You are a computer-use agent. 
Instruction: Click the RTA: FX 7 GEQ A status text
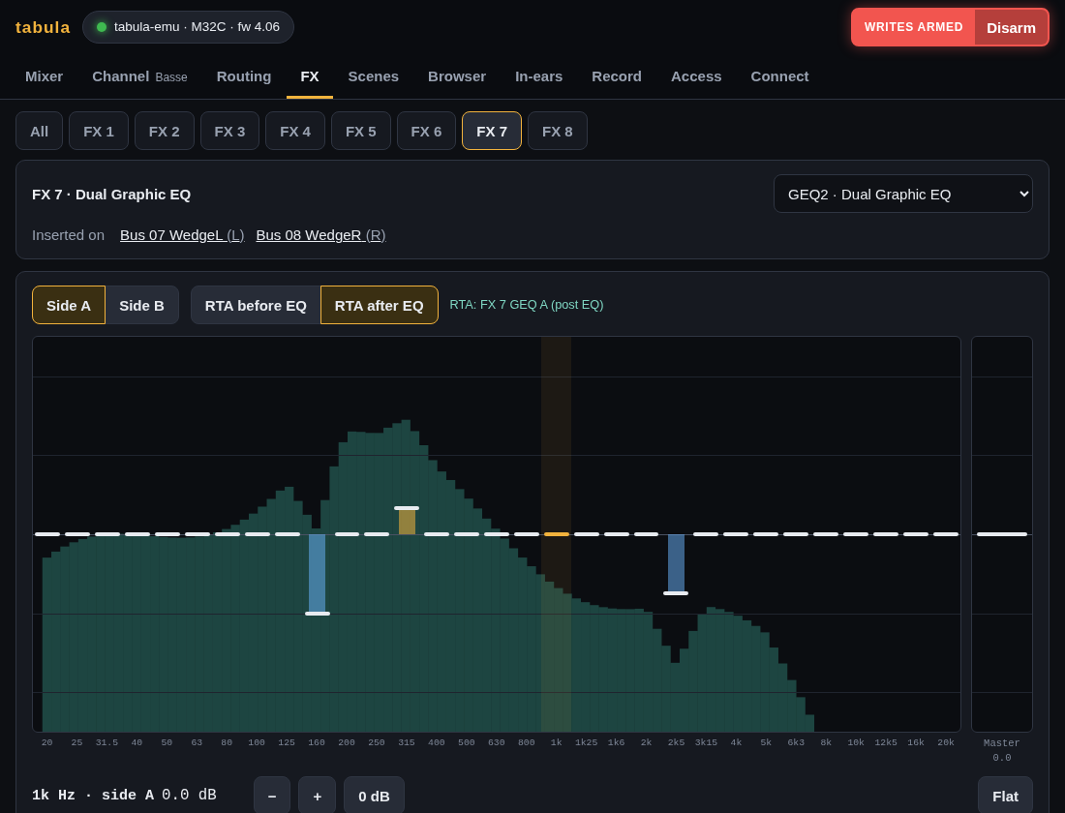pos(527,305)
